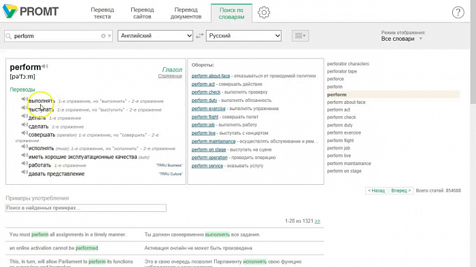
Task: Open source language Английский dropdown
Action: [155, 36]
